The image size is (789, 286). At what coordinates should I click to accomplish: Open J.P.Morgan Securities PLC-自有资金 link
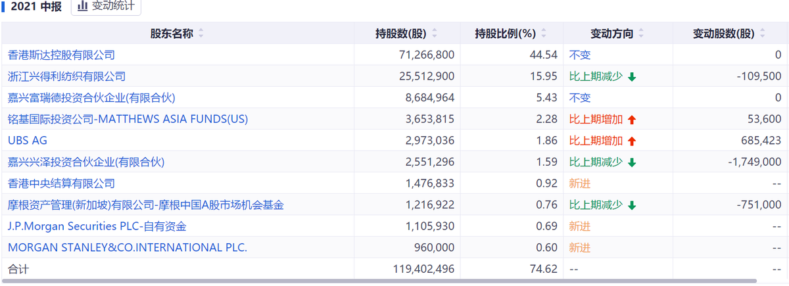[x=97, y=226]
